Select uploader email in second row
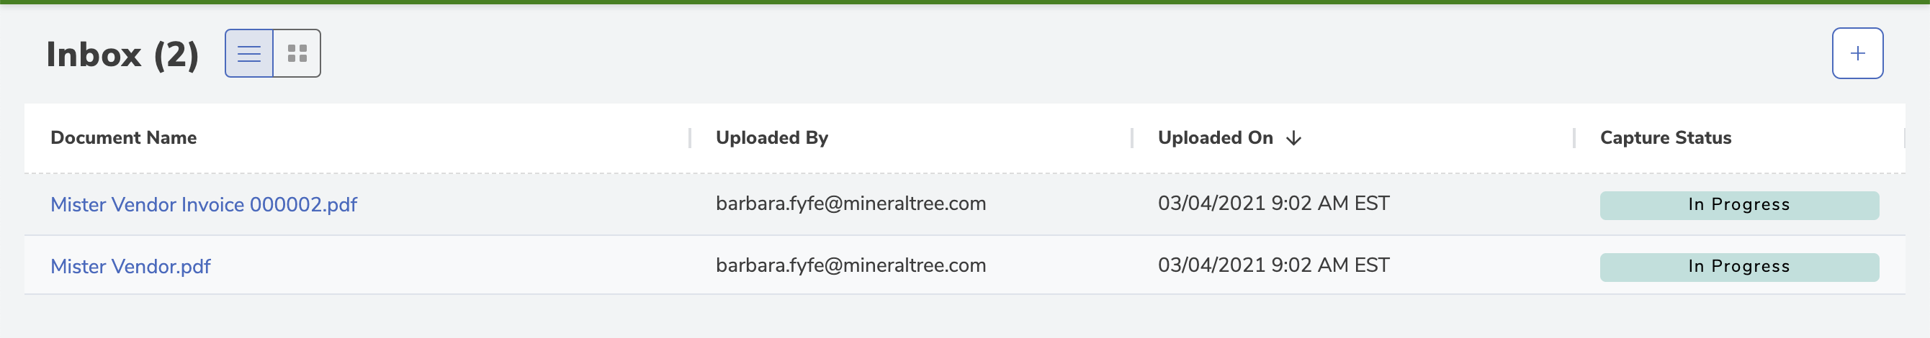The image size is (1930, 338). [850, 265]
